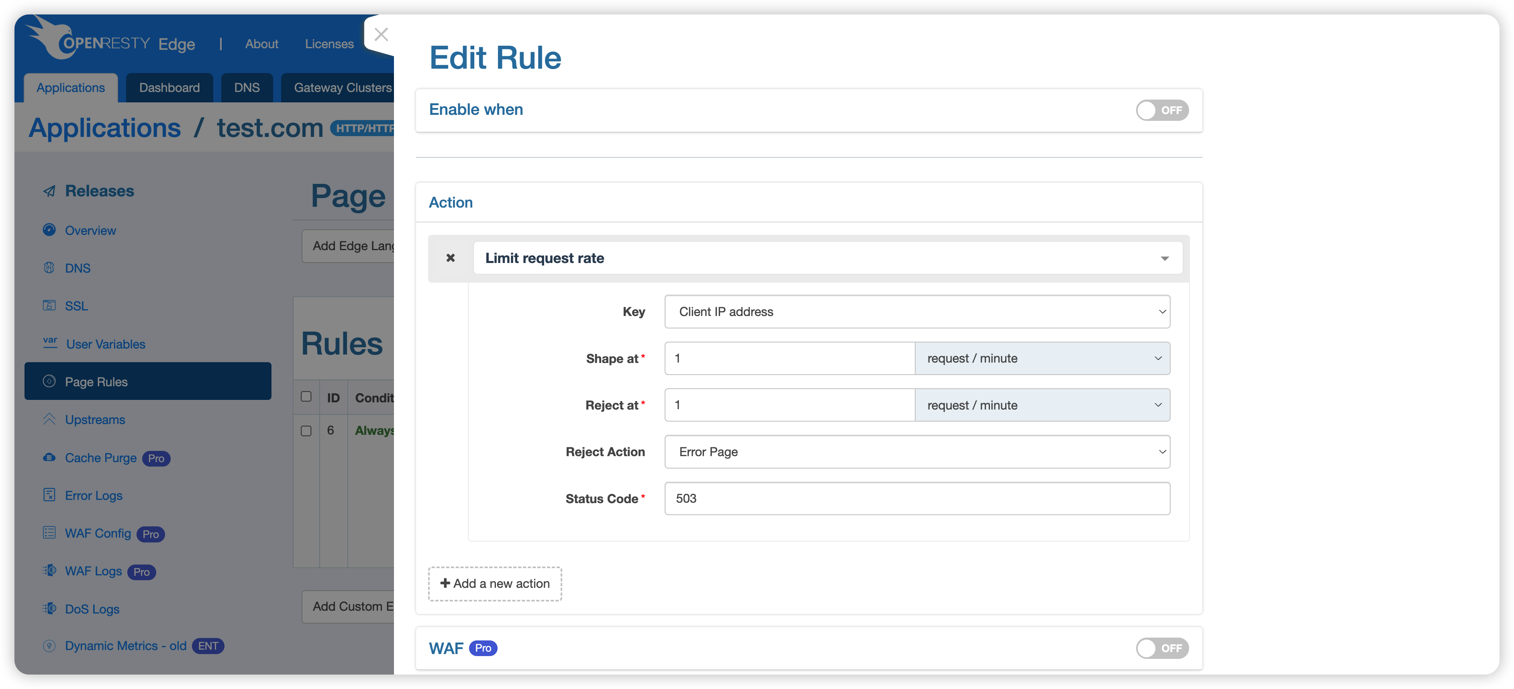Screen dimensions: 1514x689
Task: Switch to the DNS top tab
Action: click(247, 88)
